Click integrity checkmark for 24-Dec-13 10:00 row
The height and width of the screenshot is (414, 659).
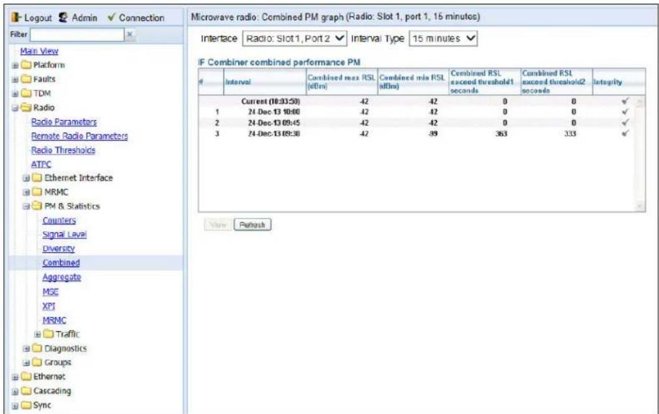[x=625, y=112]
